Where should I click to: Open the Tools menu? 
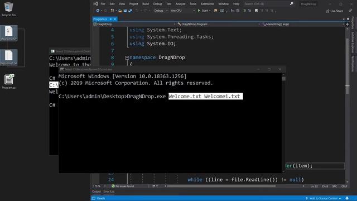pyautogui.click(x=193, y=4)
